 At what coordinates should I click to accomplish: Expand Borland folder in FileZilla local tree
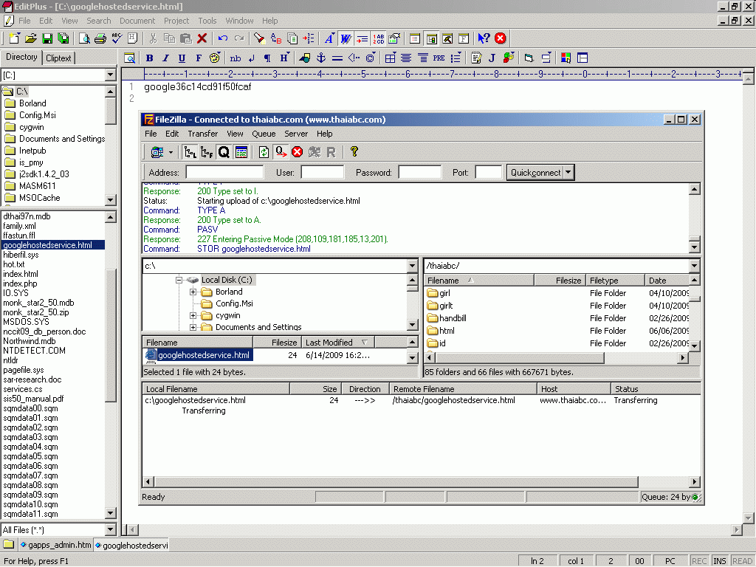[x=193, y=292]
